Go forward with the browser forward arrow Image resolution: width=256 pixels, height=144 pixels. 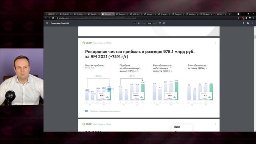tap(50, 18)
